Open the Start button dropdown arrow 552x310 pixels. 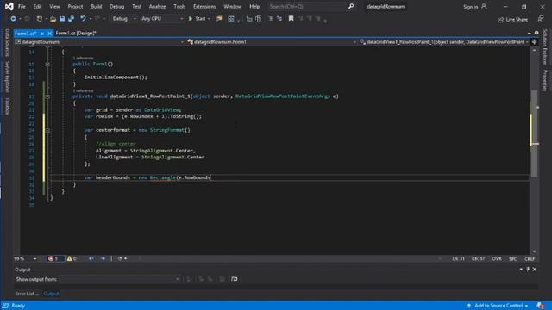click(209, 19)
